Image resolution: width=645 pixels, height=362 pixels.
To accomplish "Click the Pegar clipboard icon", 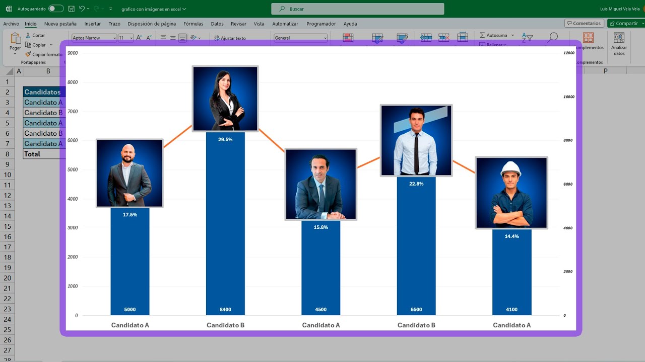I will [16, 38].
